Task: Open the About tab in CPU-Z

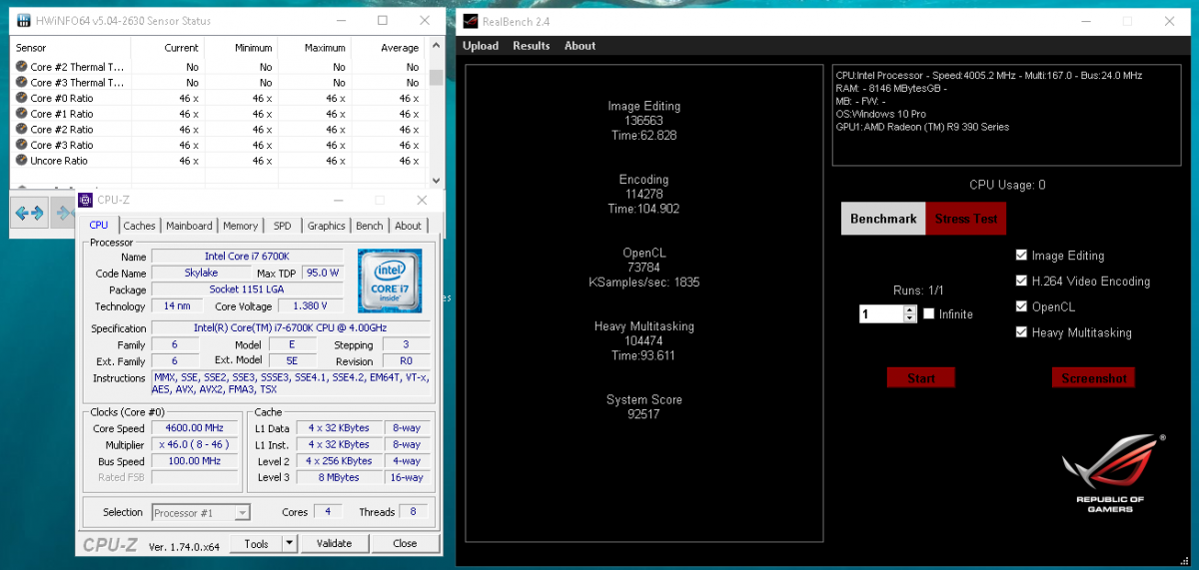Action: tap(408, 226)
